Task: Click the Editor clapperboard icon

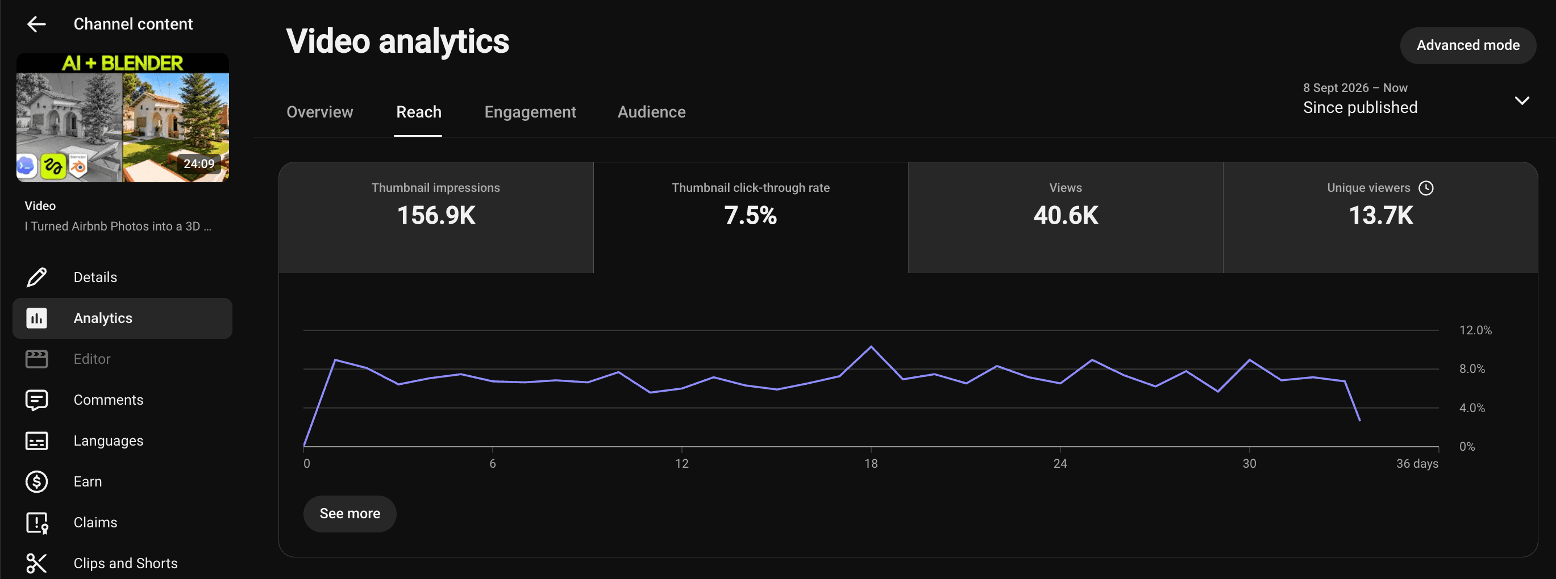Action: tap(37, 359)
